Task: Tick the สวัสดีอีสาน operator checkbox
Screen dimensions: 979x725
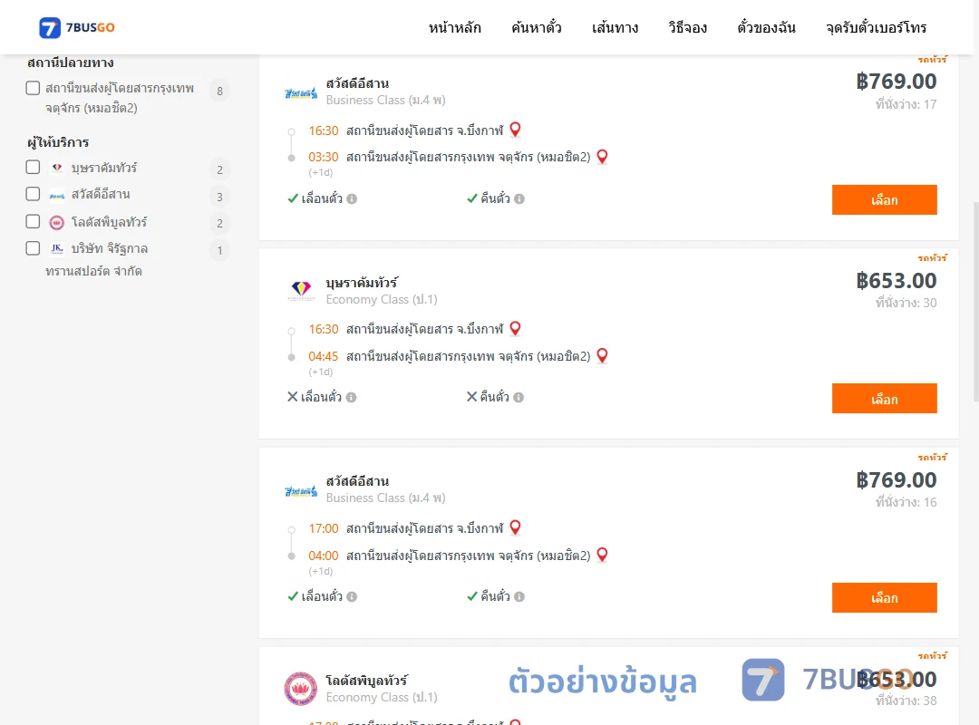Action: 34,194
